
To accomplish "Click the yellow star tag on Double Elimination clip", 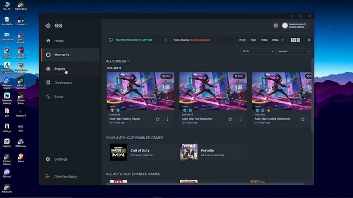I will point(269,110).
